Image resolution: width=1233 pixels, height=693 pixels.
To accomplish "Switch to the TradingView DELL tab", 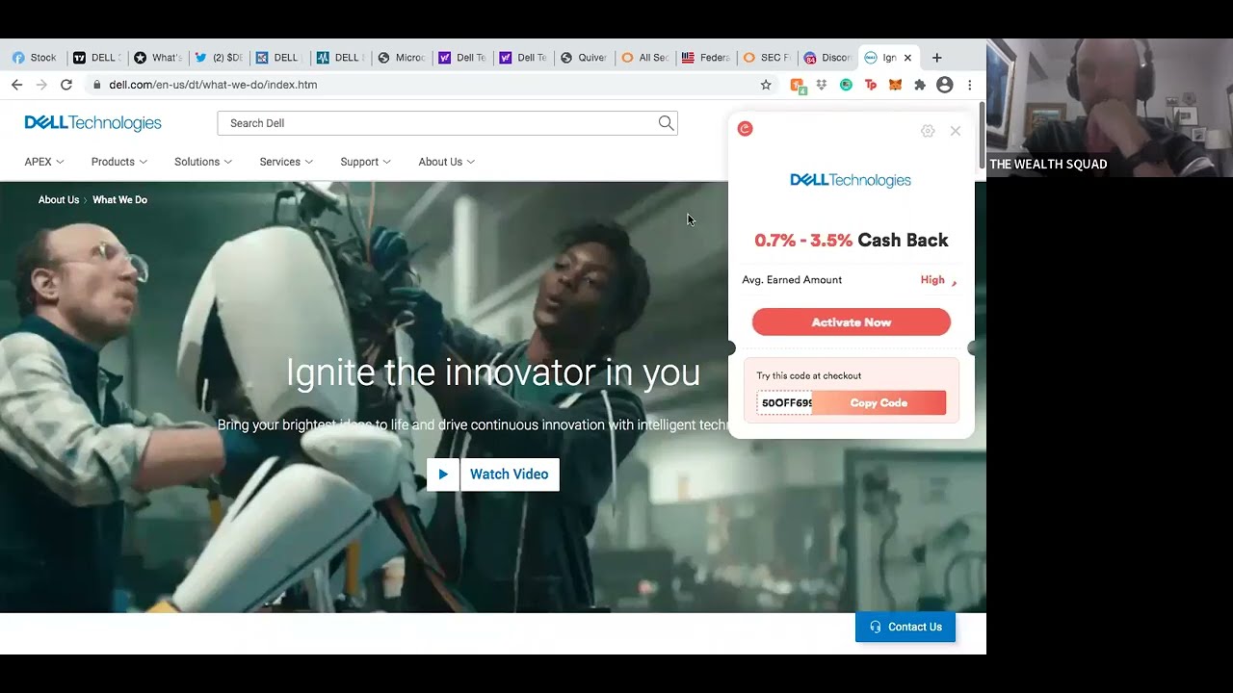I will pos(96,58).
